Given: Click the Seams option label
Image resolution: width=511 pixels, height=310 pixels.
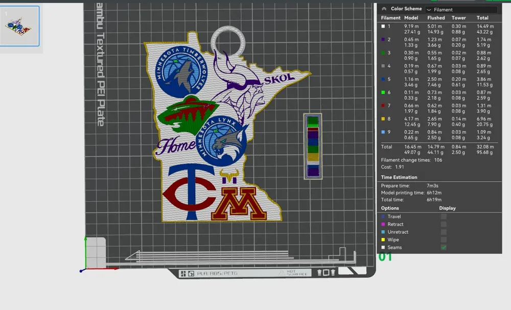Looking at the screenshot, I should 394,248.
